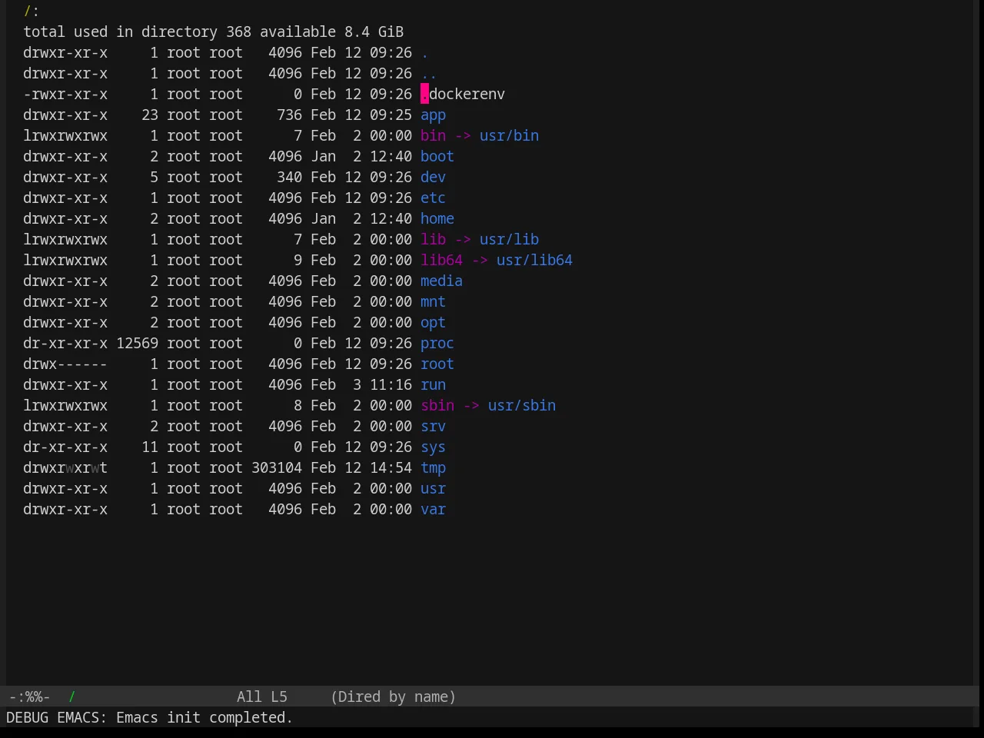Open the root directory entry
The image size is (984, 738).
click(437, 364)
